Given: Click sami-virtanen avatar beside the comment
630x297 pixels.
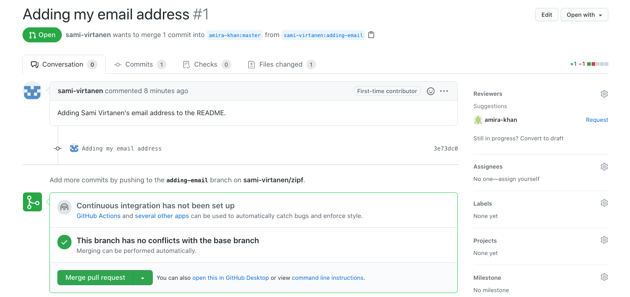Looking at the screenshot, I should pyautogui.click(x=32, y=90).
